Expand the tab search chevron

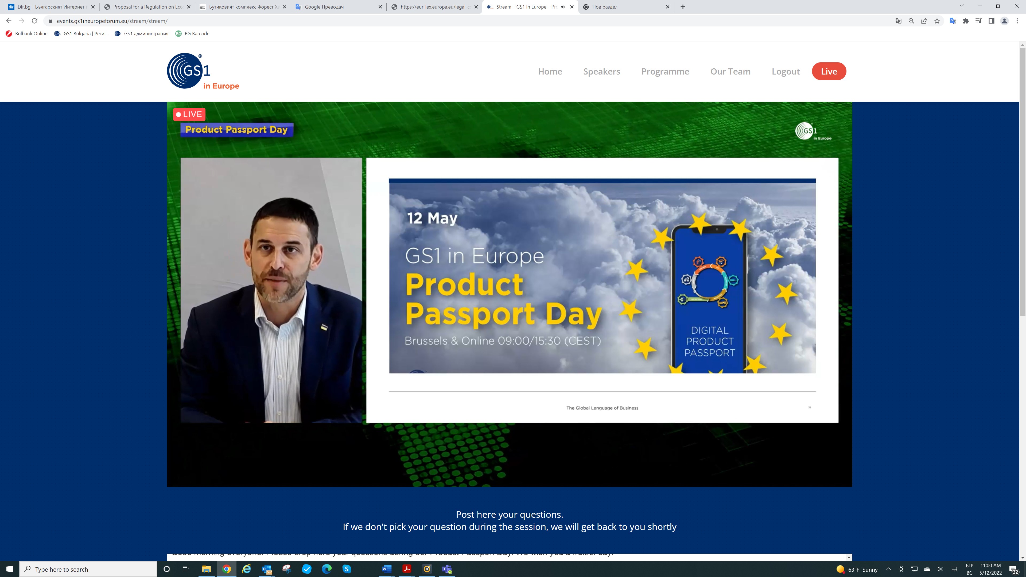[962, 6]
